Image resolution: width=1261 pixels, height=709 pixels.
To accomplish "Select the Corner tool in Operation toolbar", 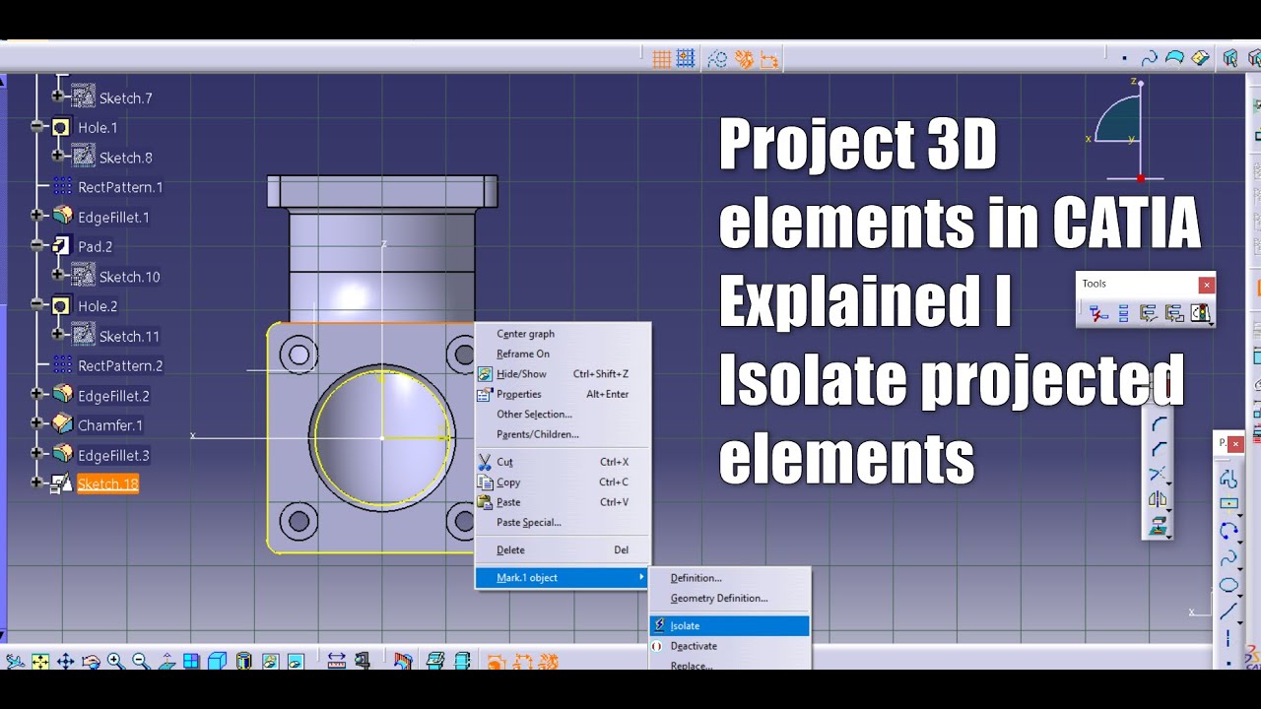I will (1159, 423).
